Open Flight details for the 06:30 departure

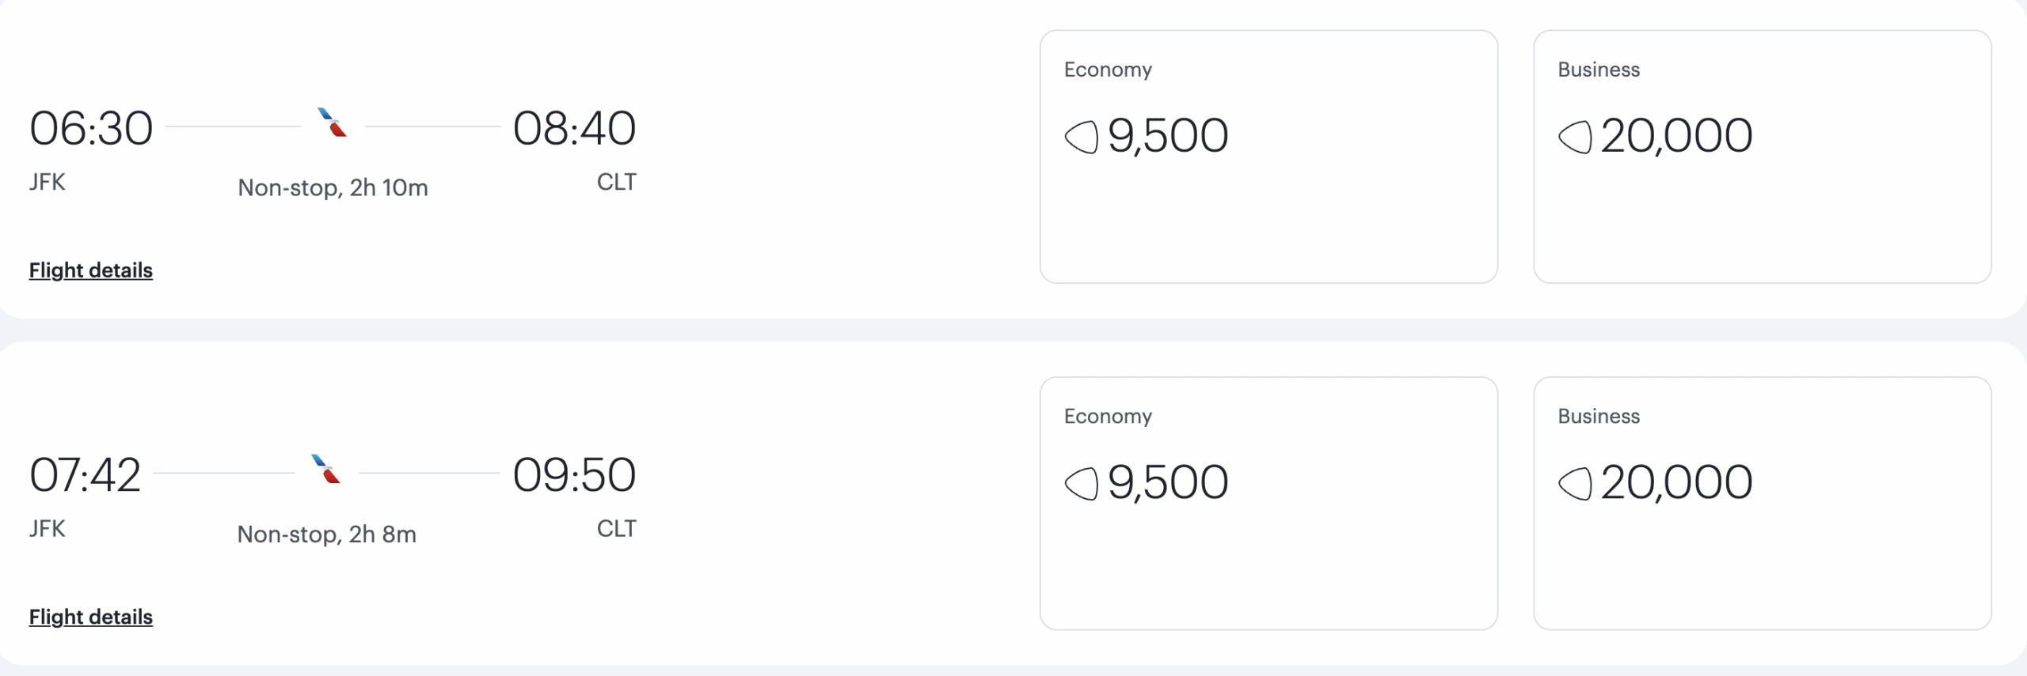click(x=90, y=270)
